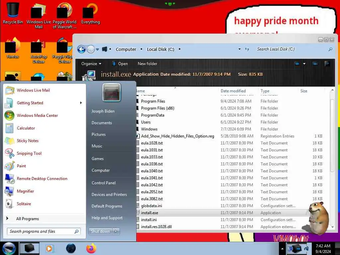Expand the Getting Started submenu arrow
The image size is (340, 255).
81,103
